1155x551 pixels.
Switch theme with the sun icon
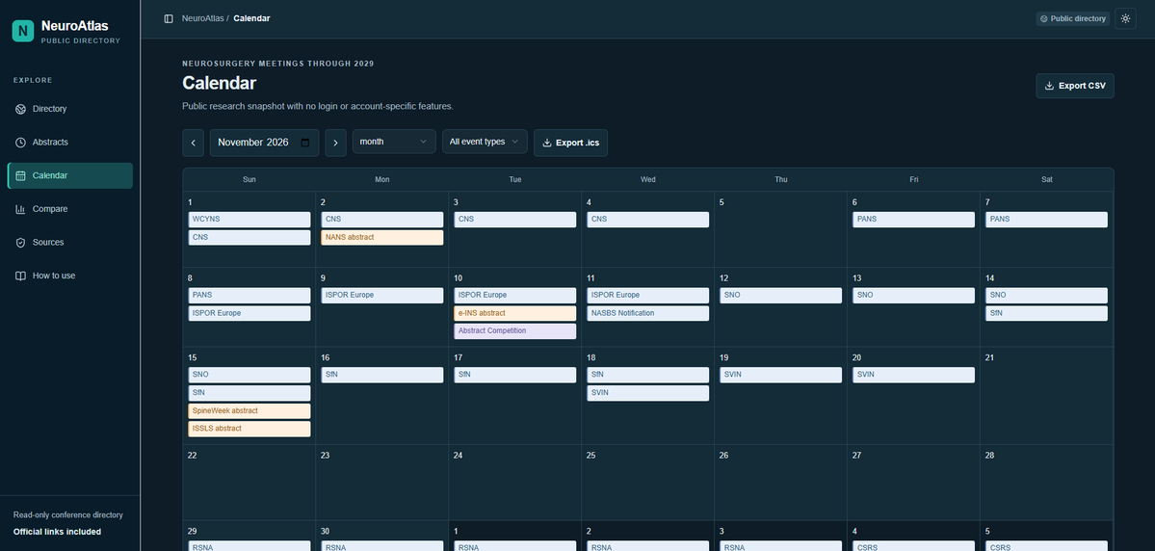point(1125,18)
